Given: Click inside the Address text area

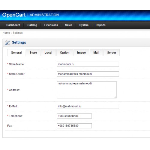Looking at the screenshot, I should pyautogui.click(x=87, y=90).
